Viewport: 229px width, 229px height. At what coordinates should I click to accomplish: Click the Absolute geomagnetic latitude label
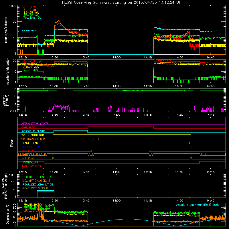click(198, 205)
